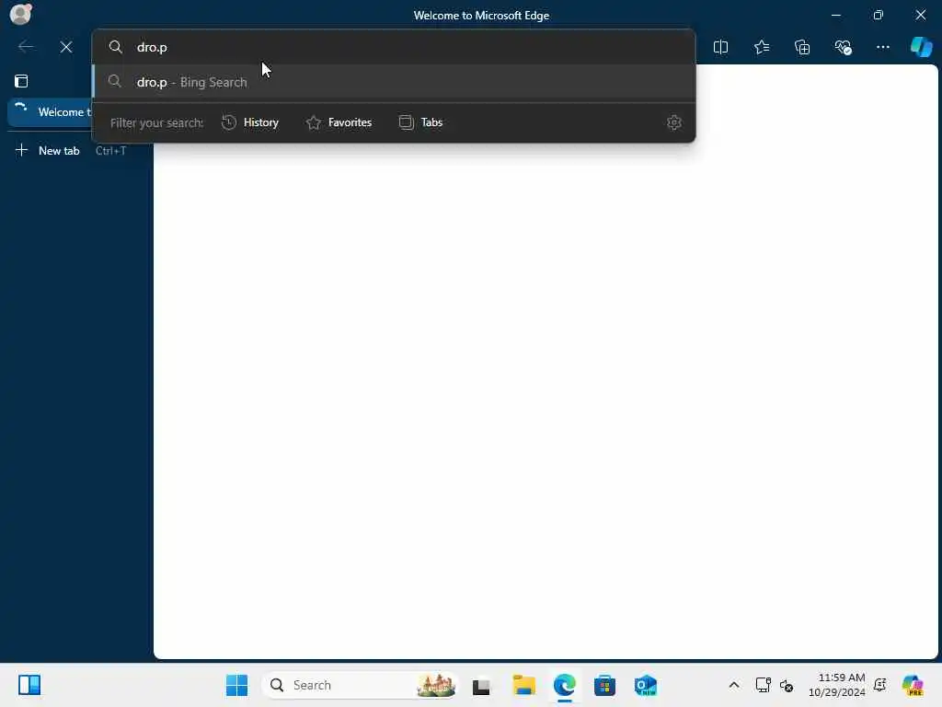The image size is (942, 707).
Task: Restore down the Edge window
Action: click(x=879, y=15)
